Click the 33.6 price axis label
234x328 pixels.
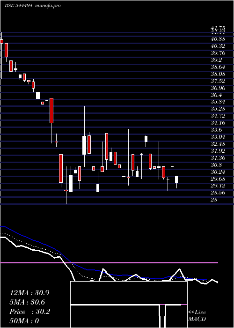[216, 130]
